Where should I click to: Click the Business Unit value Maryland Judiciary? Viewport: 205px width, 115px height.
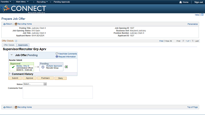click(138, 31)
